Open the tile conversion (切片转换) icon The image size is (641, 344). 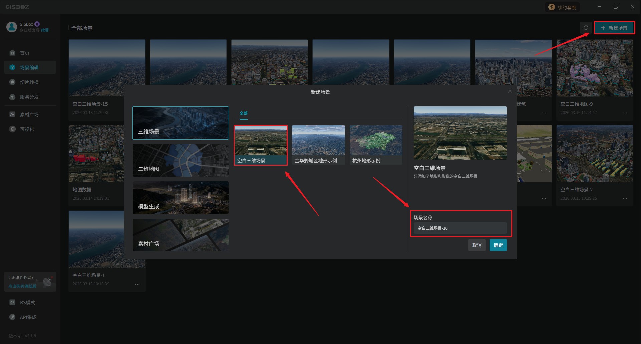tap(12, 82)
